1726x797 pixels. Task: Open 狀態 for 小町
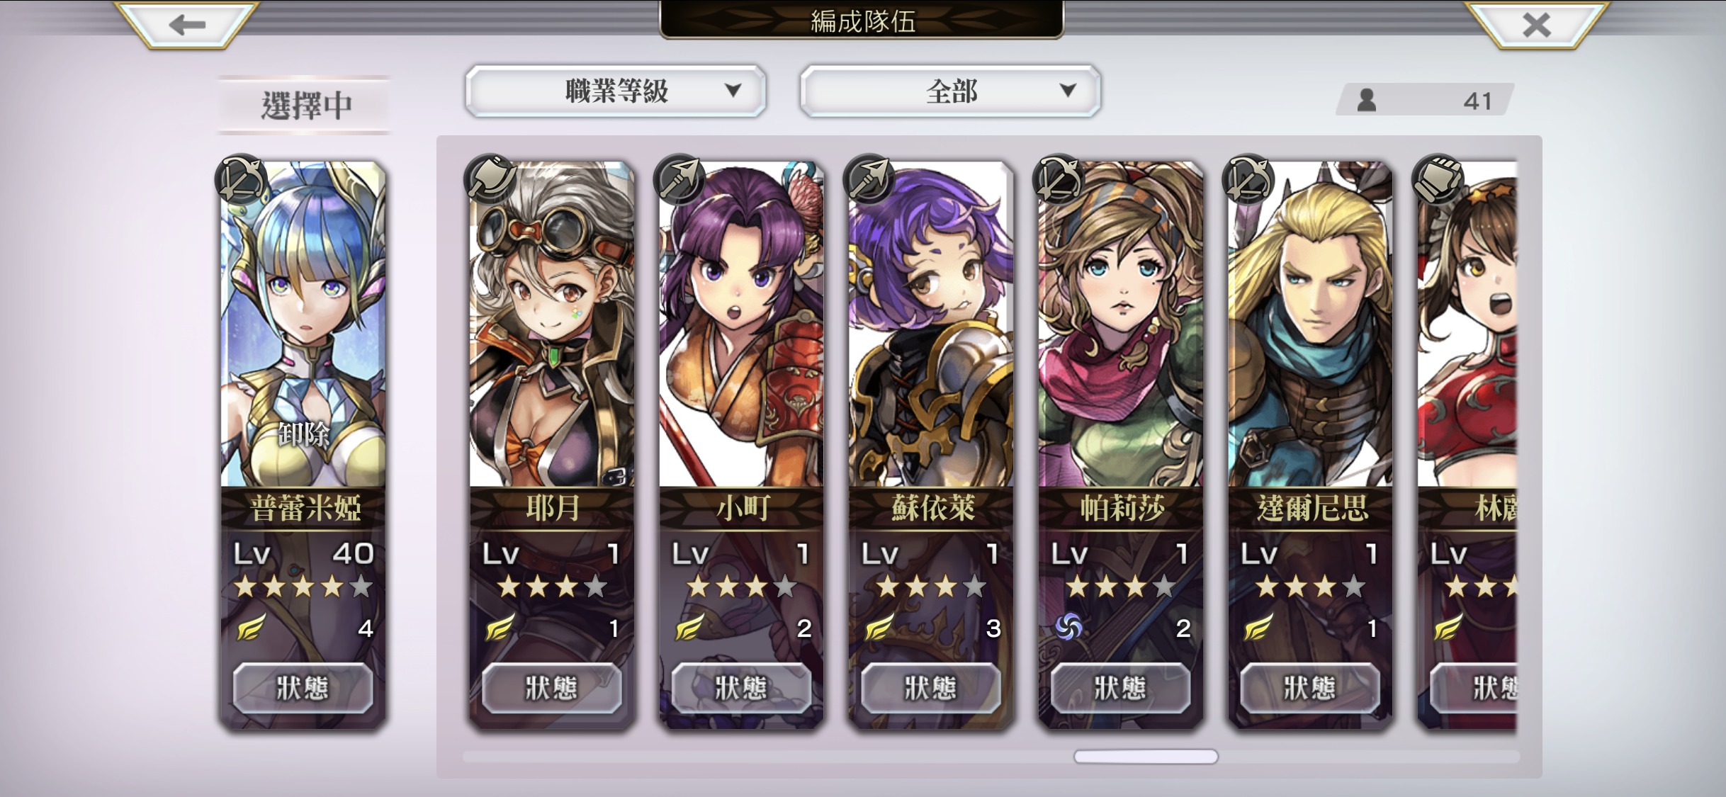[741, 688]
